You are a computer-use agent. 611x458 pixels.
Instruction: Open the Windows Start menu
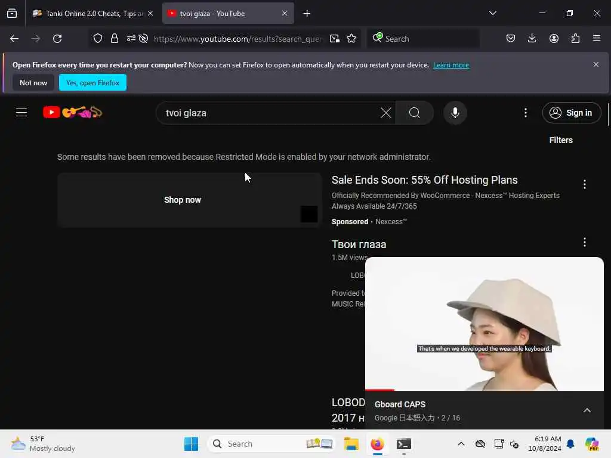point(192,444)
